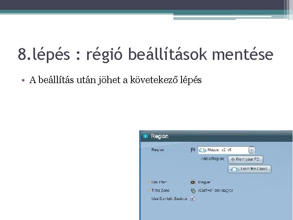The width and height of the screenshot is (293, 220).
Task: Click the Time Zone clock icon
Action: 193,191
